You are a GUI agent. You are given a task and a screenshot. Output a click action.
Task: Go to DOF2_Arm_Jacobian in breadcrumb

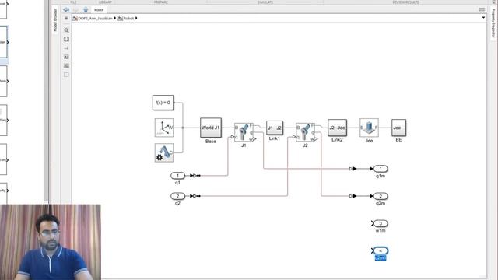tap(95, 19)
